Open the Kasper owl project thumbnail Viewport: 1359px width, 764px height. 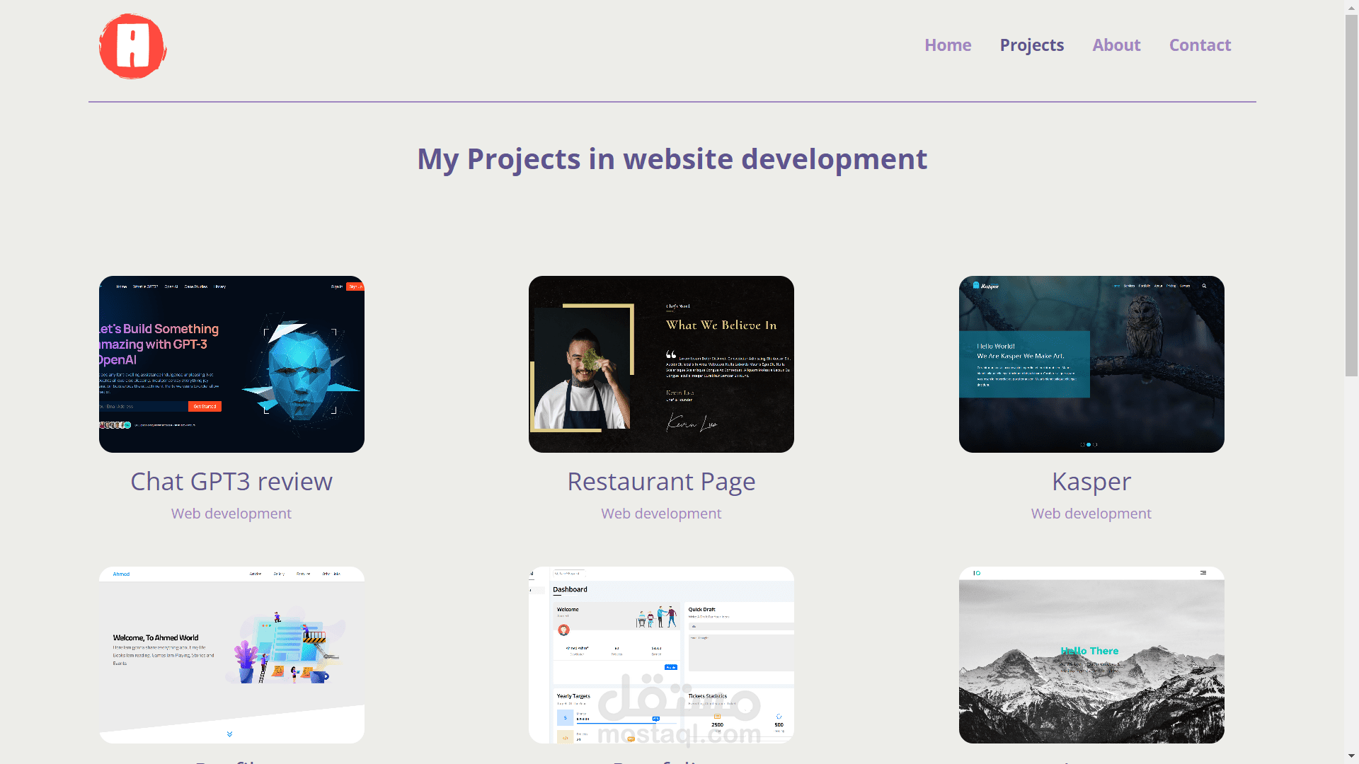pyautogui.click(x=1091, y=364)
